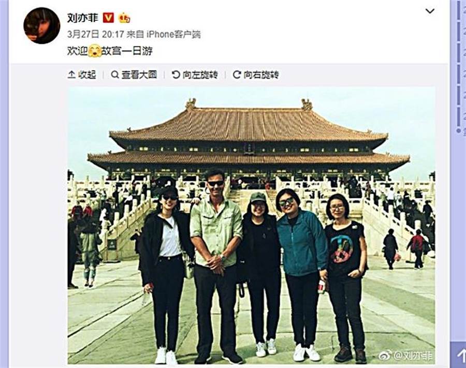466x368 pixels.
Task: Rotate image left with 向左旋转
Action: [x=195, y=75]
